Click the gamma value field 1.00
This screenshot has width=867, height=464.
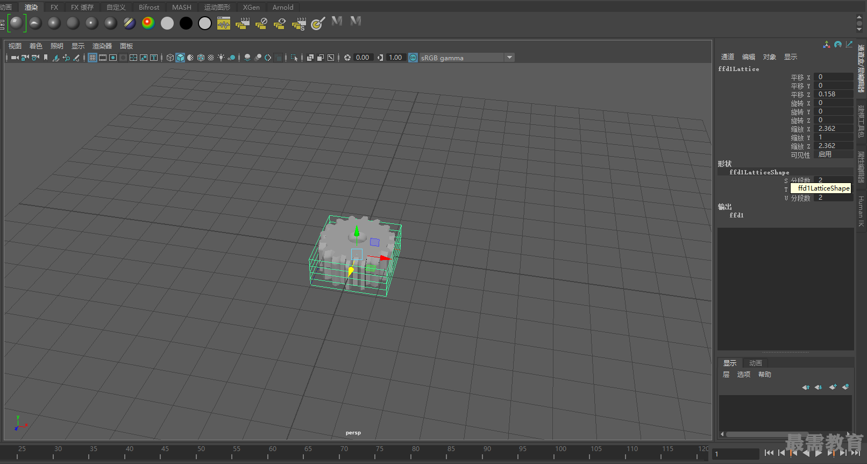396,58
